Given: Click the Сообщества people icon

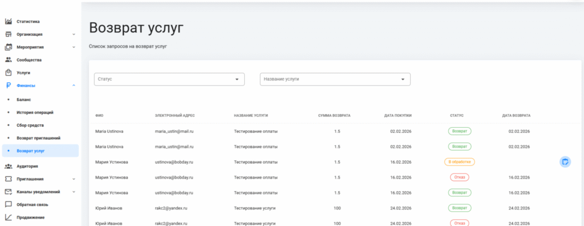Looking at the screenshot, I should coord(9,60).
